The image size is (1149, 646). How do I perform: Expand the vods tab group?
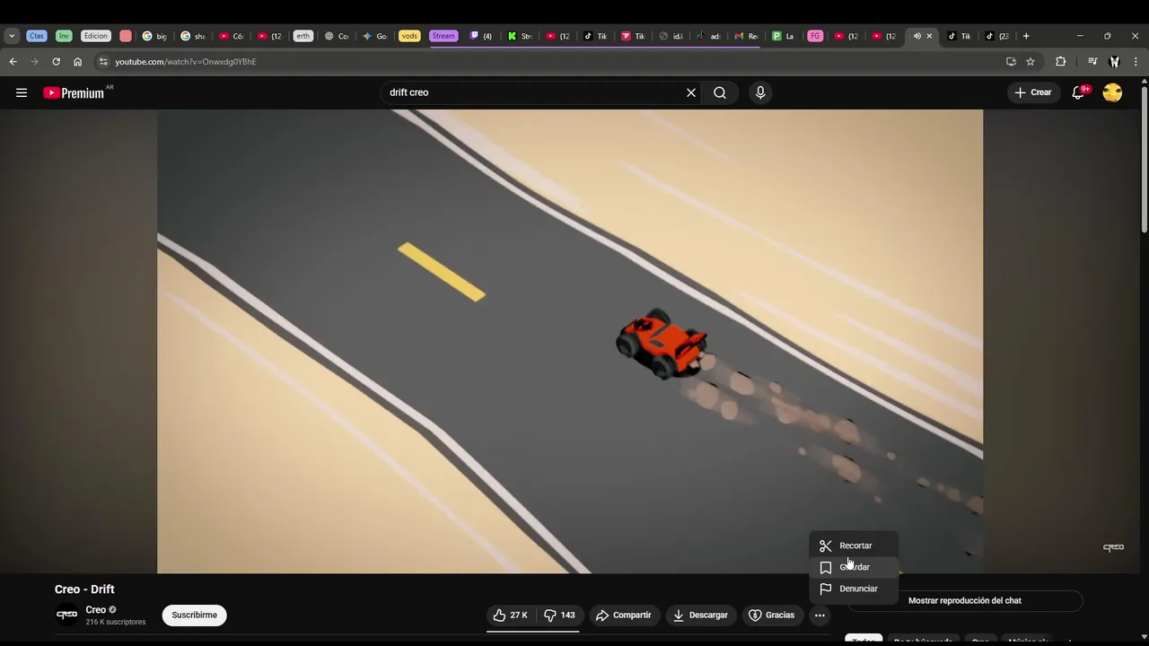pos(409,36)
